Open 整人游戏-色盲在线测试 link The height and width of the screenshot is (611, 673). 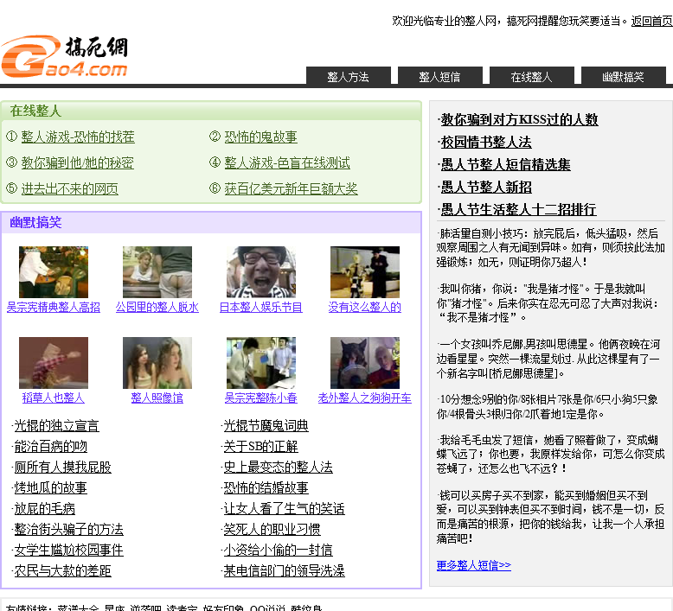[x=287, y=162]
